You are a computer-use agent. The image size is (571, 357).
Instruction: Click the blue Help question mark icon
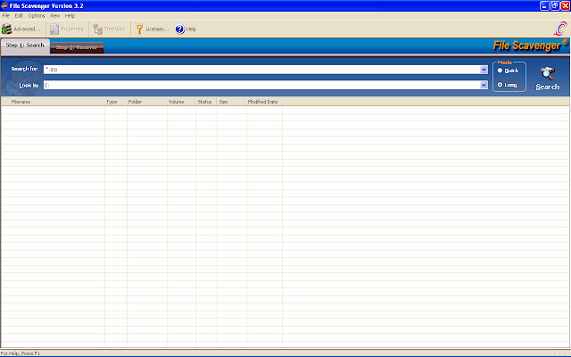(179, 29)
